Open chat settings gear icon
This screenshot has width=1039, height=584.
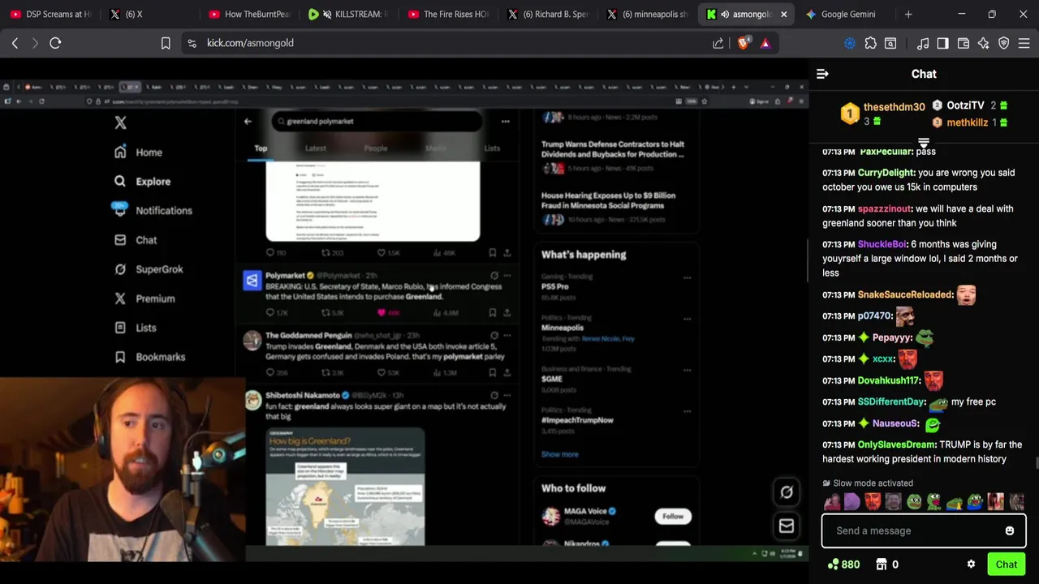click(971, 565)
